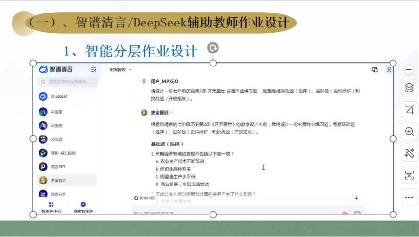Screen dimensions: 419x237
Task: Click the minus collapse button on floating toolbar
Action: click(x=409, y=70)
